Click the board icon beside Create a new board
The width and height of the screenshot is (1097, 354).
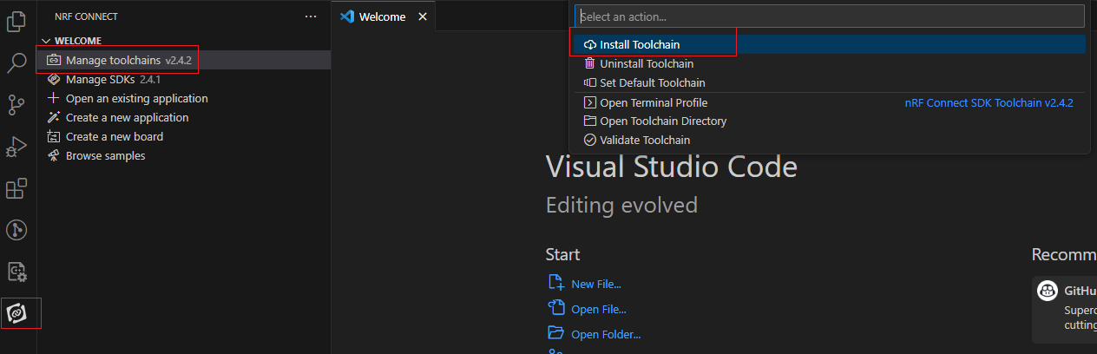54,136
